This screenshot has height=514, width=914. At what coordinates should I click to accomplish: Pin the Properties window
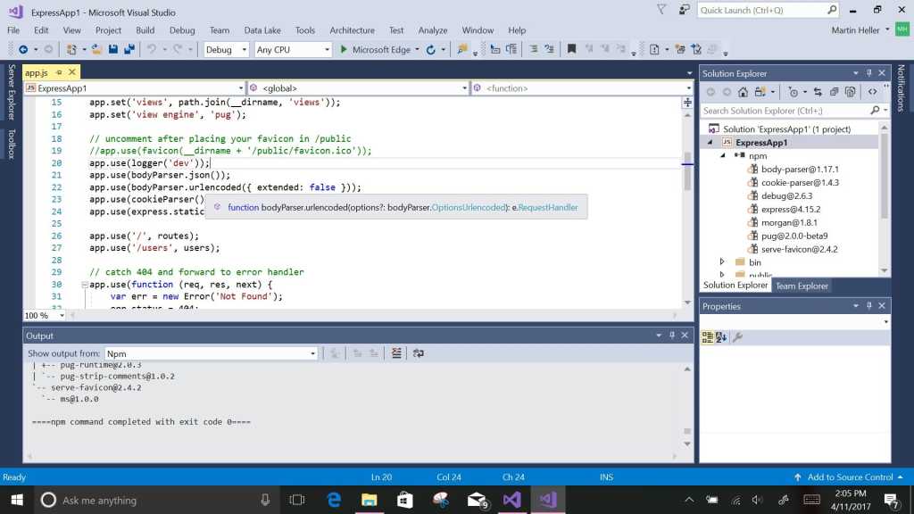pos(868,306)
